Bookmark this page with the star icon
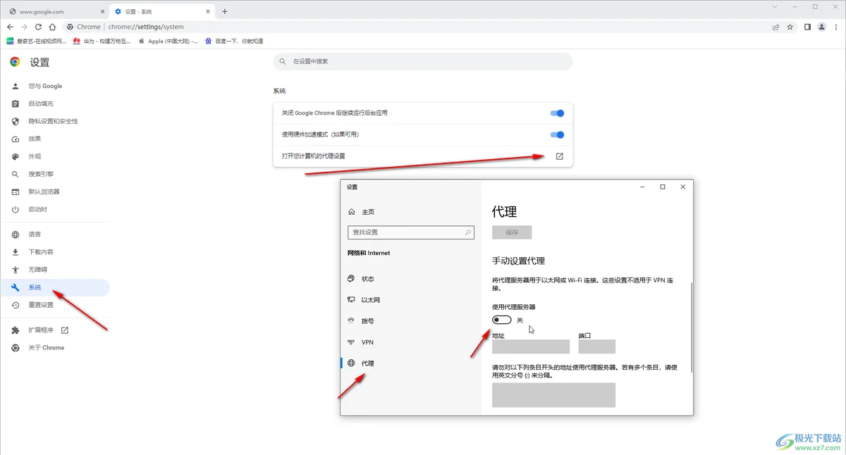 (x=790, y=26)
